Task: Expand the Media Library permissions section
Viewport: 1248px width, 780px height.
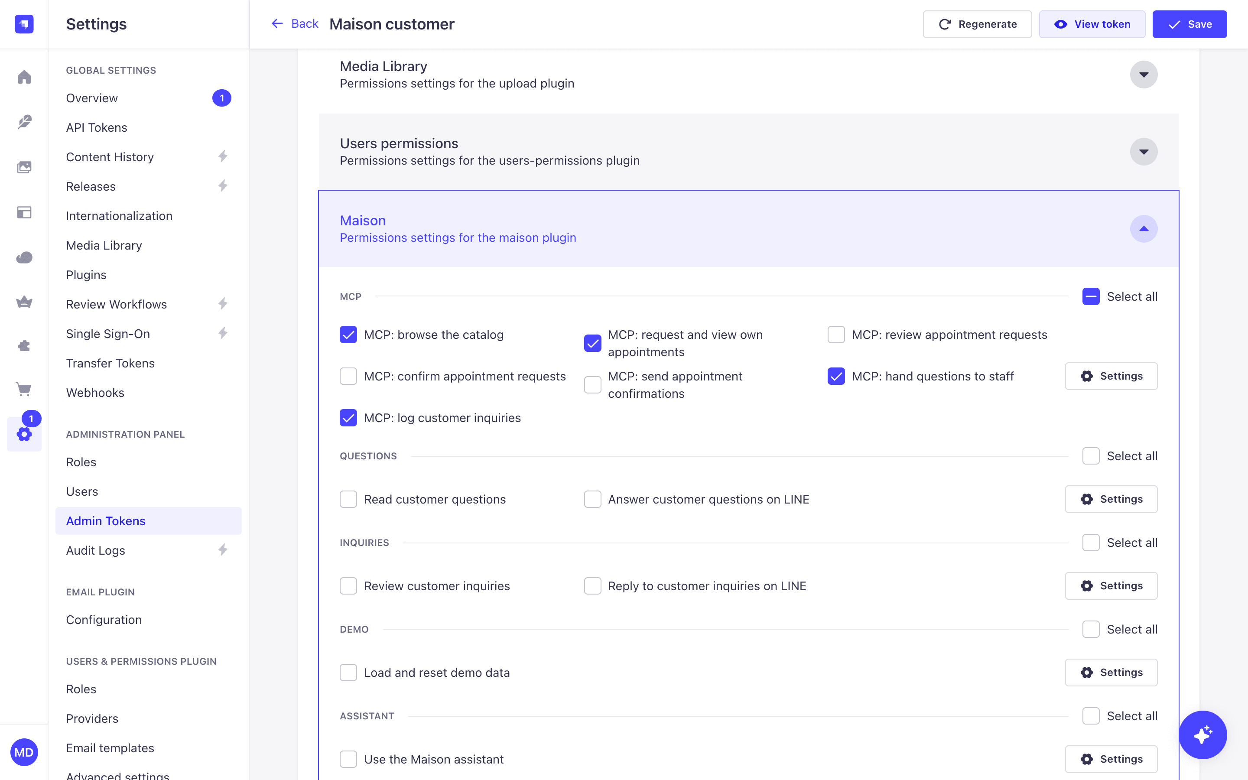Action: coord(1144,75)
